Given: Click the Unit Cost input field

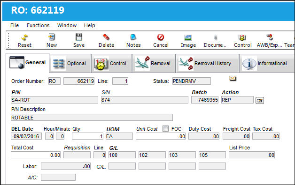Looking at the screenshot, I should pyautogui.click(x=161, y=136).
